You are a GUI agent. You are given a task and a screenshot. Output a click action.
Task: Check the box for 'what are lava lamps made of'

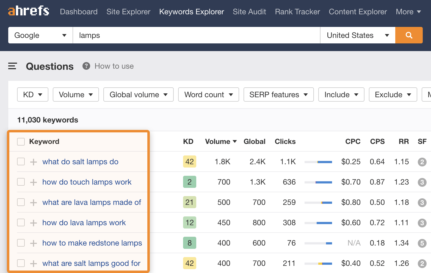pos(21,202)
